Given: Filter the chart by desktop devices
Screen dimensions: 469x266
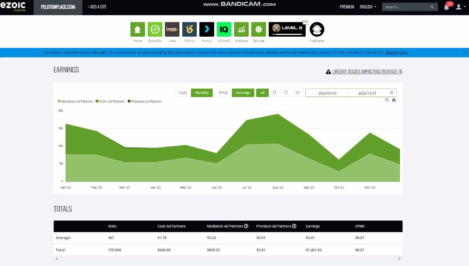Looking at the screenshot, I should pyautogui.click(x=298, y=93).
